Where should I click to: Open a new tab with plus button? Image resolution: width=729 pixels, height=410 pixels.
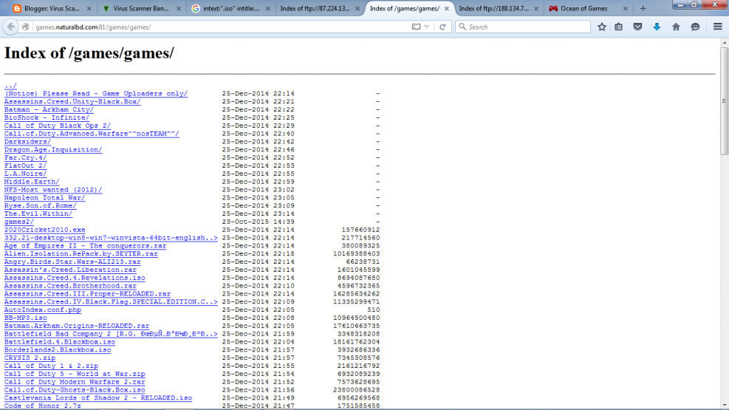(643, 8)
